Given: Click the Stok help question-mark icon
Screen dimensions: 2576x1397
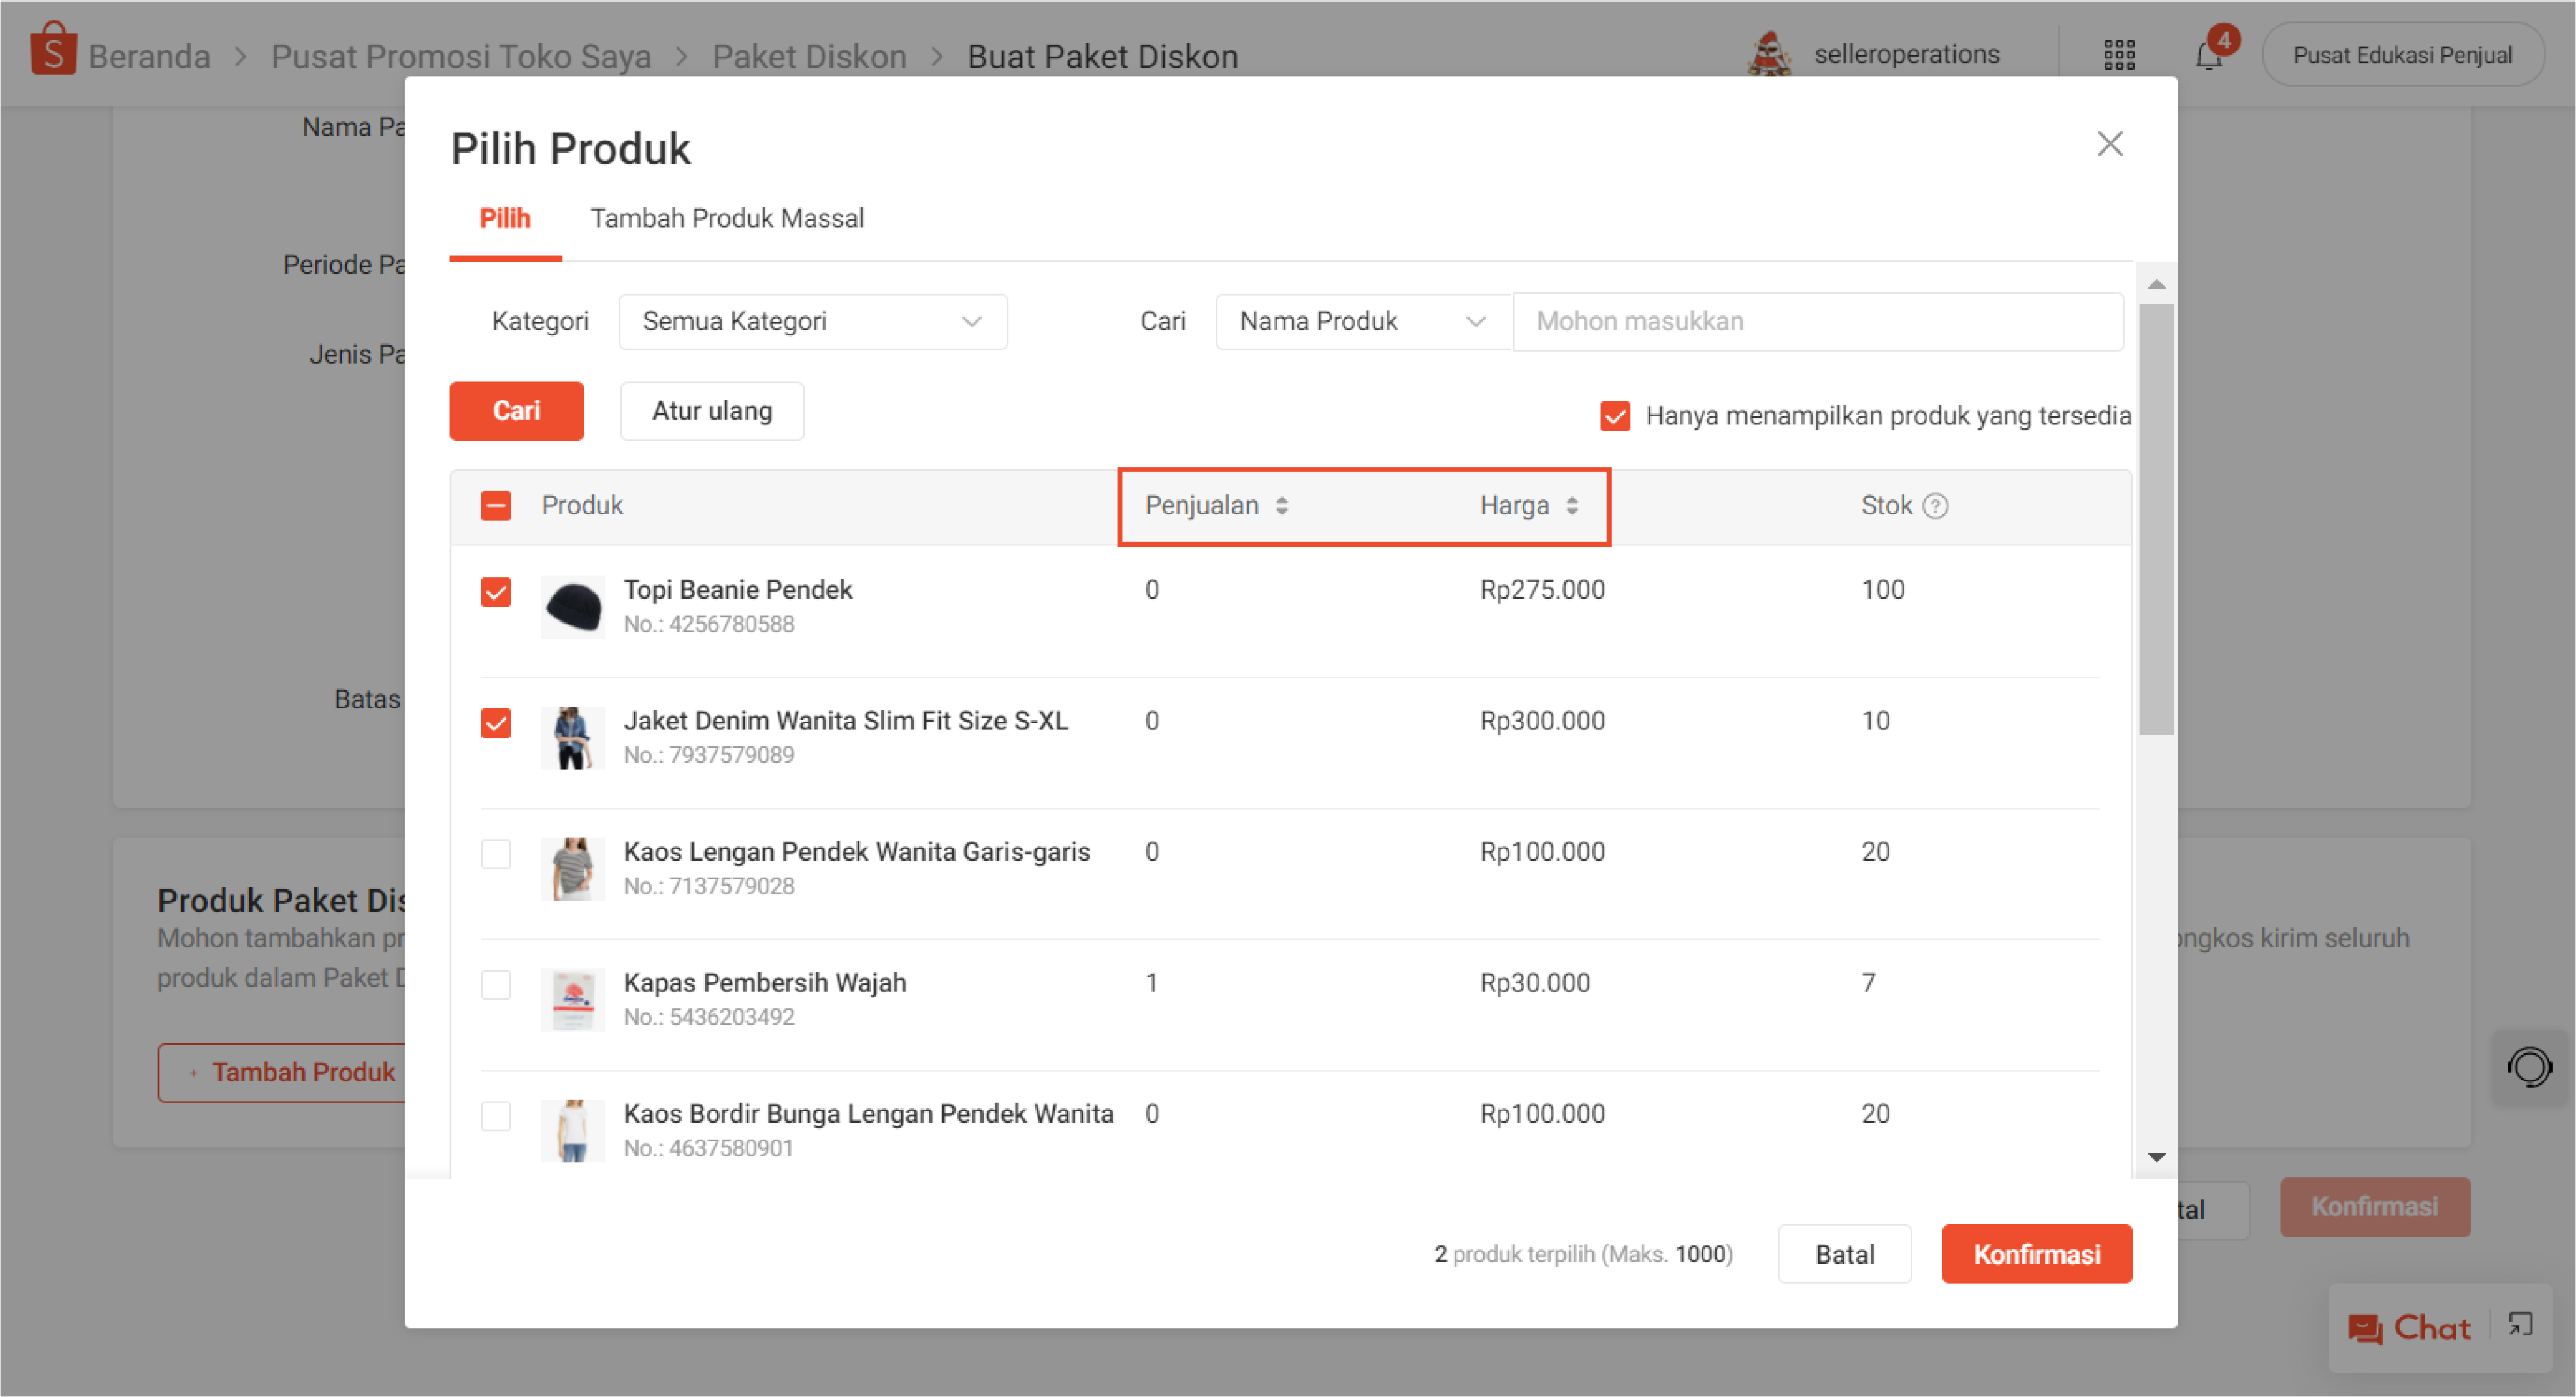Looking at the screenshot, I should pos(1935,506).
